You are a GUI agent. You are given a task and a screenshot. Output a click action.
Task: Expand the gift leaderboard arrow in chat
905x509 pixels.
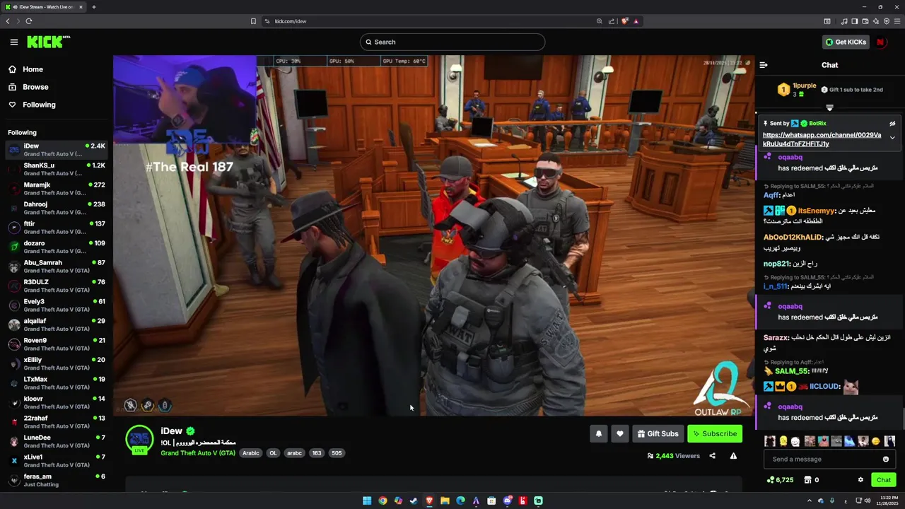click(x=829, y=108)
